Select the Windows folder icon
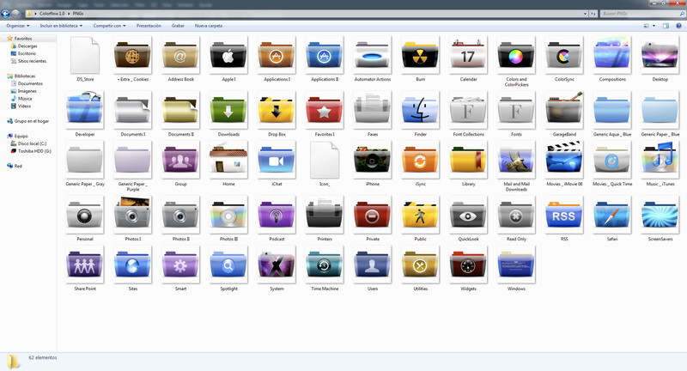The image size is (687, 371). click(516, 265)
